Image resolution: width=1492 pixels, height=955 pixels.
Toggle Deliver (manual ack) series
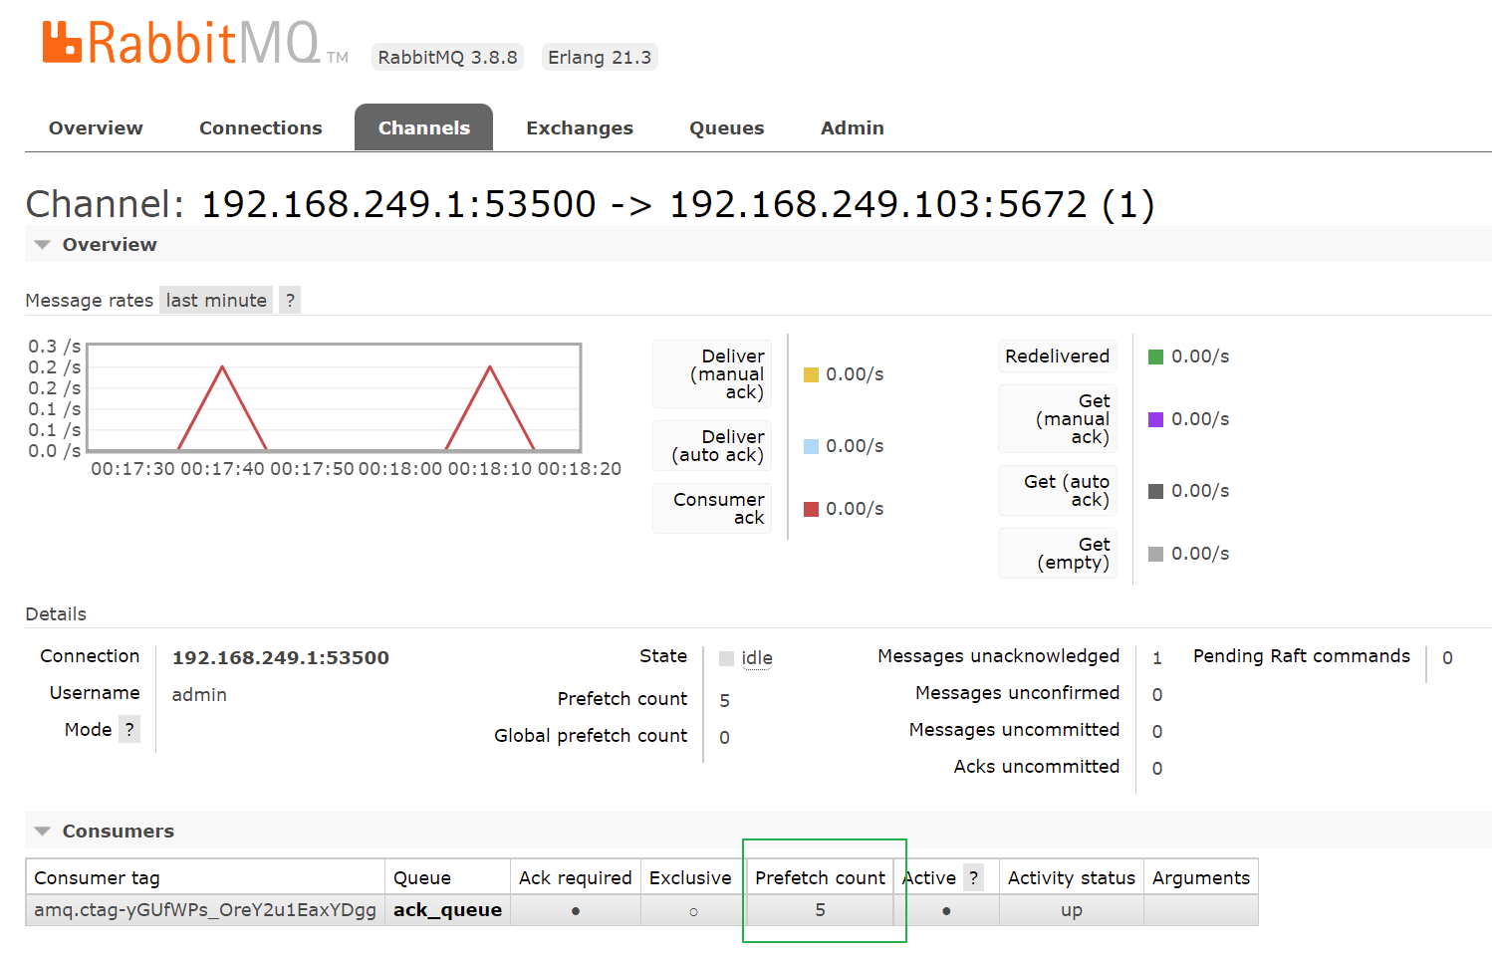[x=712, y=374]
